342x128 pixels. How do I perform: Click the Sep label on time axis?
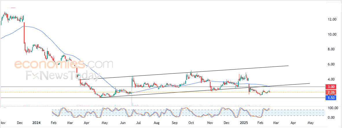click(174, 123)
